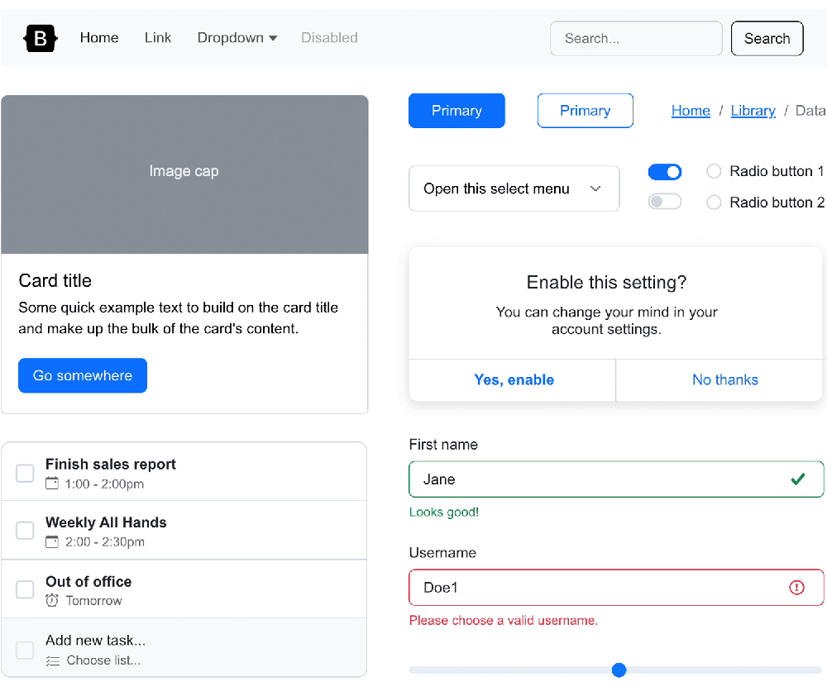Turn on the grey off switch
This screenshot has height=696, width=827.
click(665, 202)
